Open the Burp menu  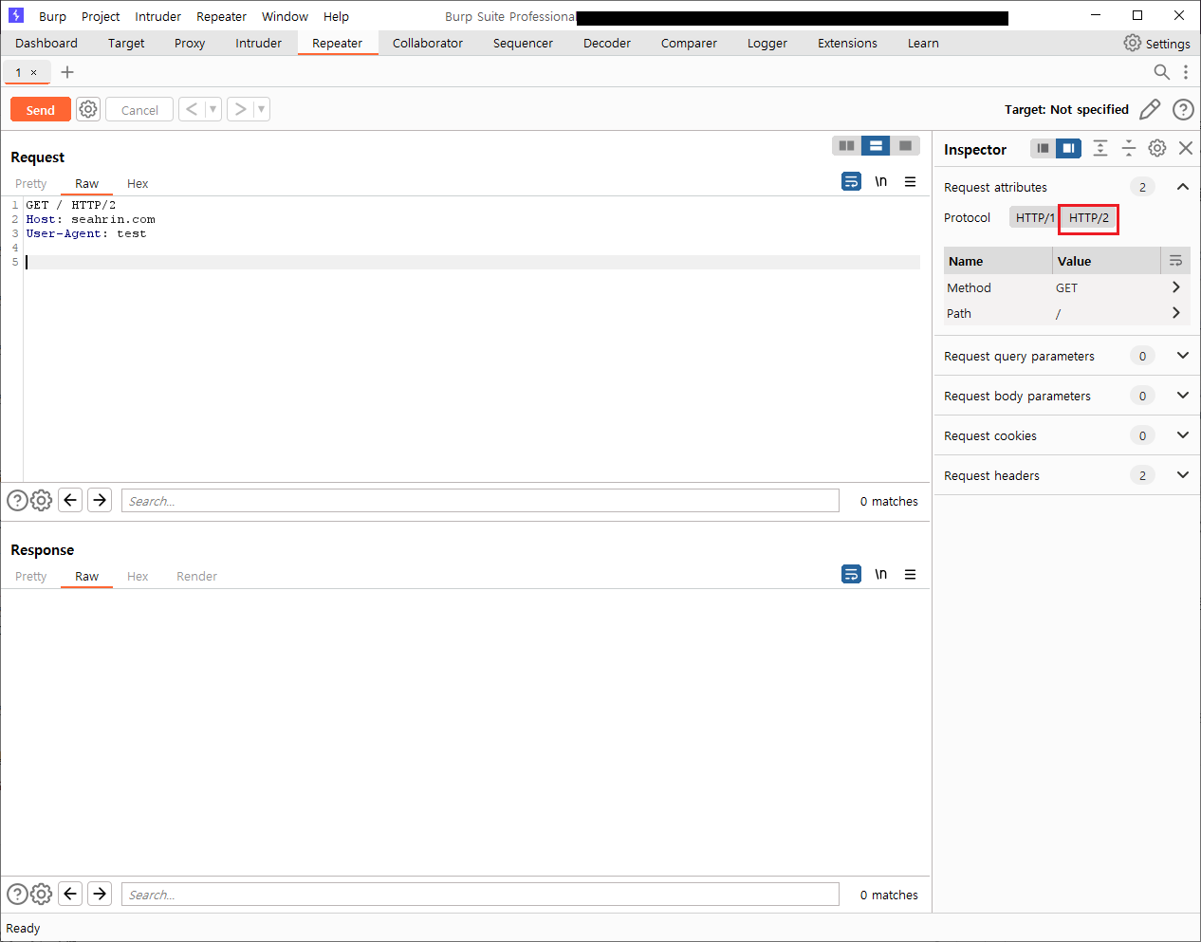[52, 16]
